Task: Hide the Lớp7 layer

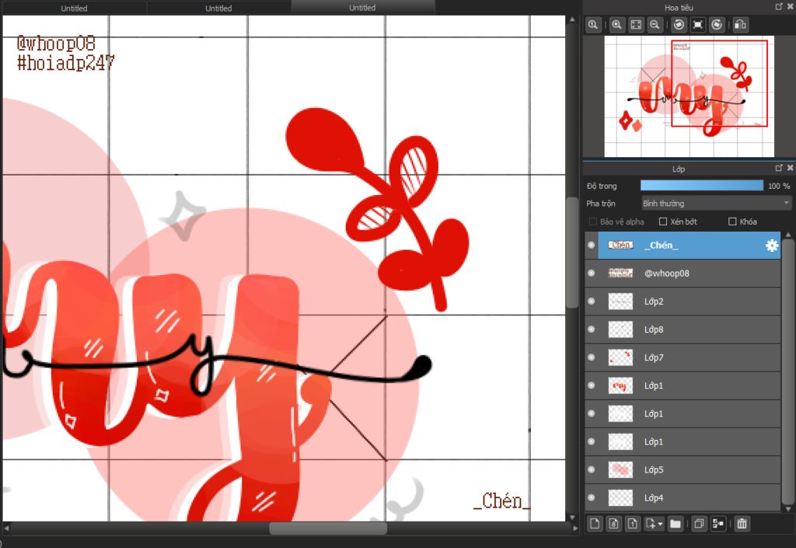Action: click(592, 358)
